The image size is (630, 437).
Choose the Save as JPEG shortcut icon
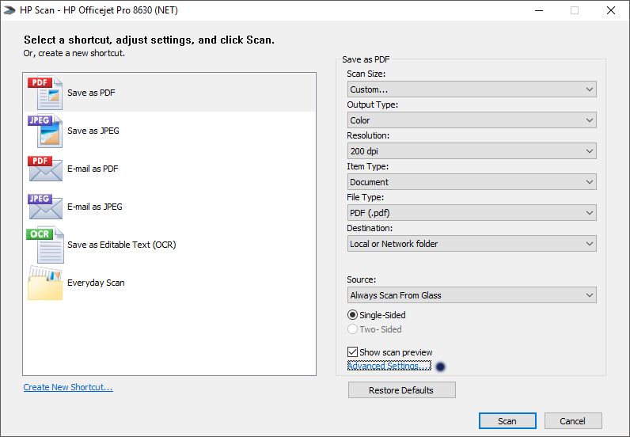44,131
